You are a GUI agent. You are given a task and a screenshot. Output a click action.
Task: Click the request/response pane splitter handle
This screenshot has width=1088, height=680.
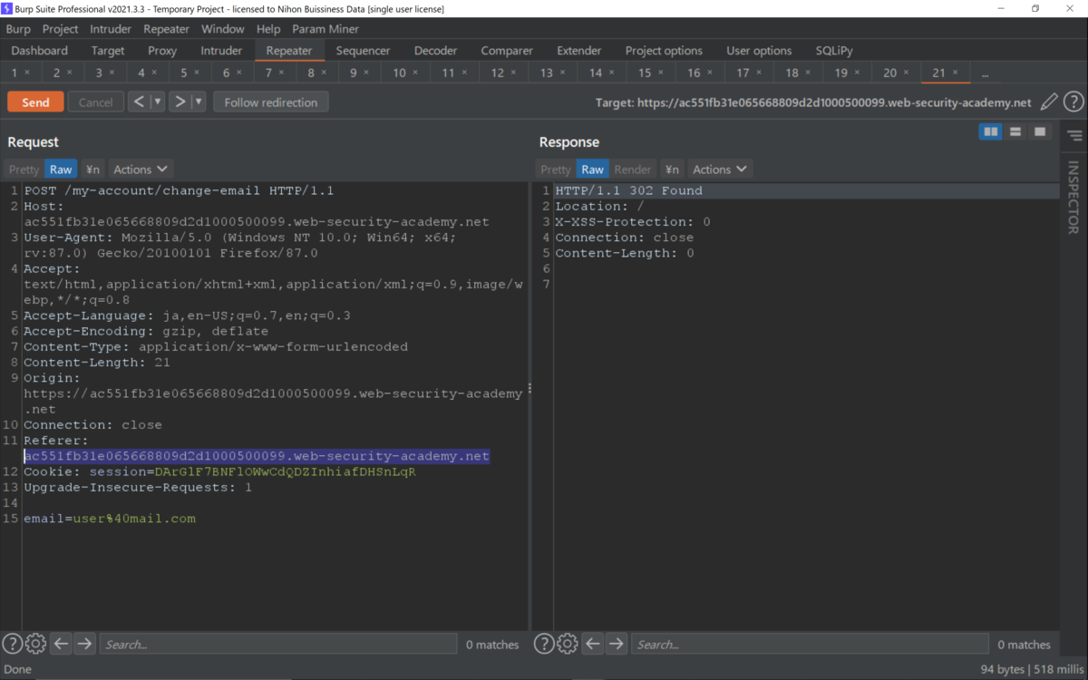point(529,388)
